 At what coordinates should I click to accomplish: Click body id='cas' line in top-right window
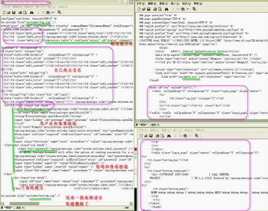click(x=173, y=87)
